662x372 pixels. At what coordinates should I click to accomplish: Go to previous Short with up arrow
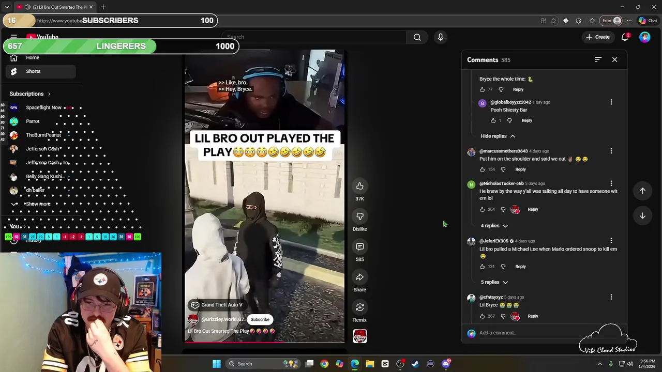pos(642,191)
